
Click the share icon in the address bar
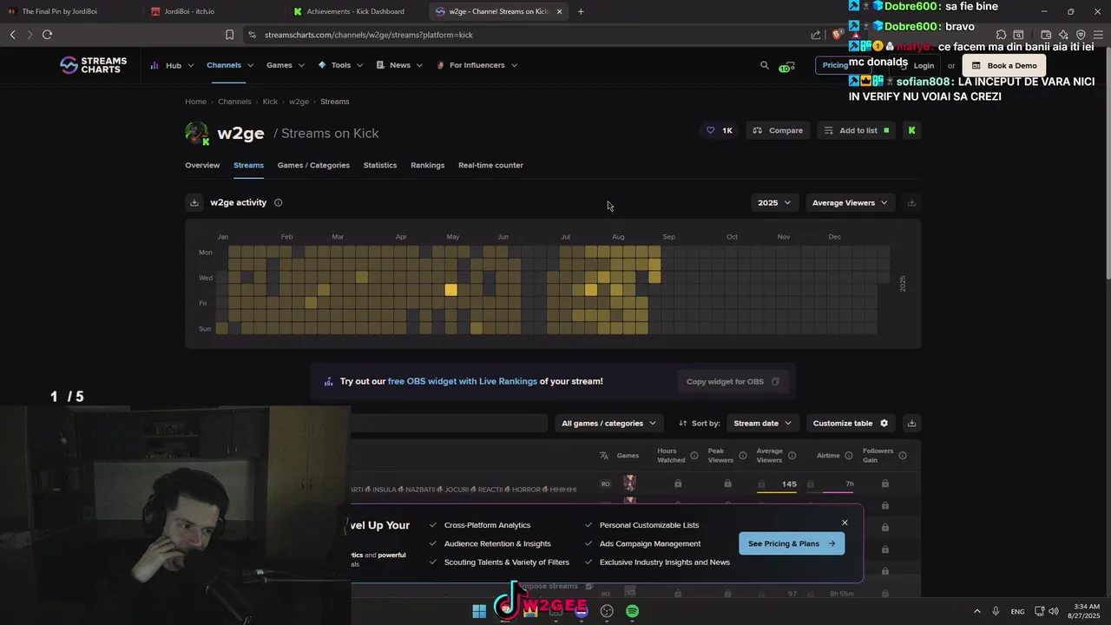(816, 35)
